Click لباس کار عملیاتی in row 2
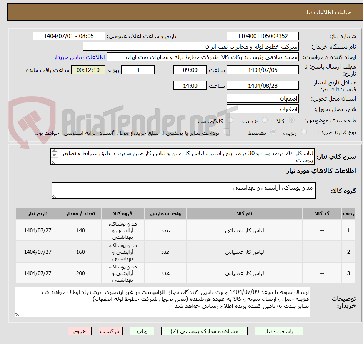The width and height of the screenshot is (363, 344). (x=244, y=252)
